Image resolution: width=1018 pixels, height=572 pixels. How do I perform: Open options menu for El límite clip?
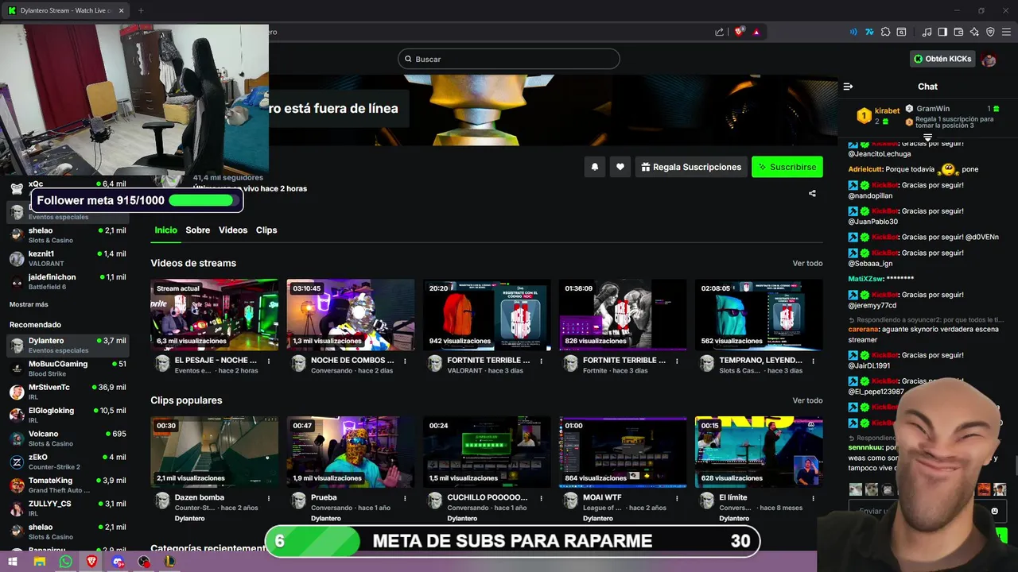813,498
